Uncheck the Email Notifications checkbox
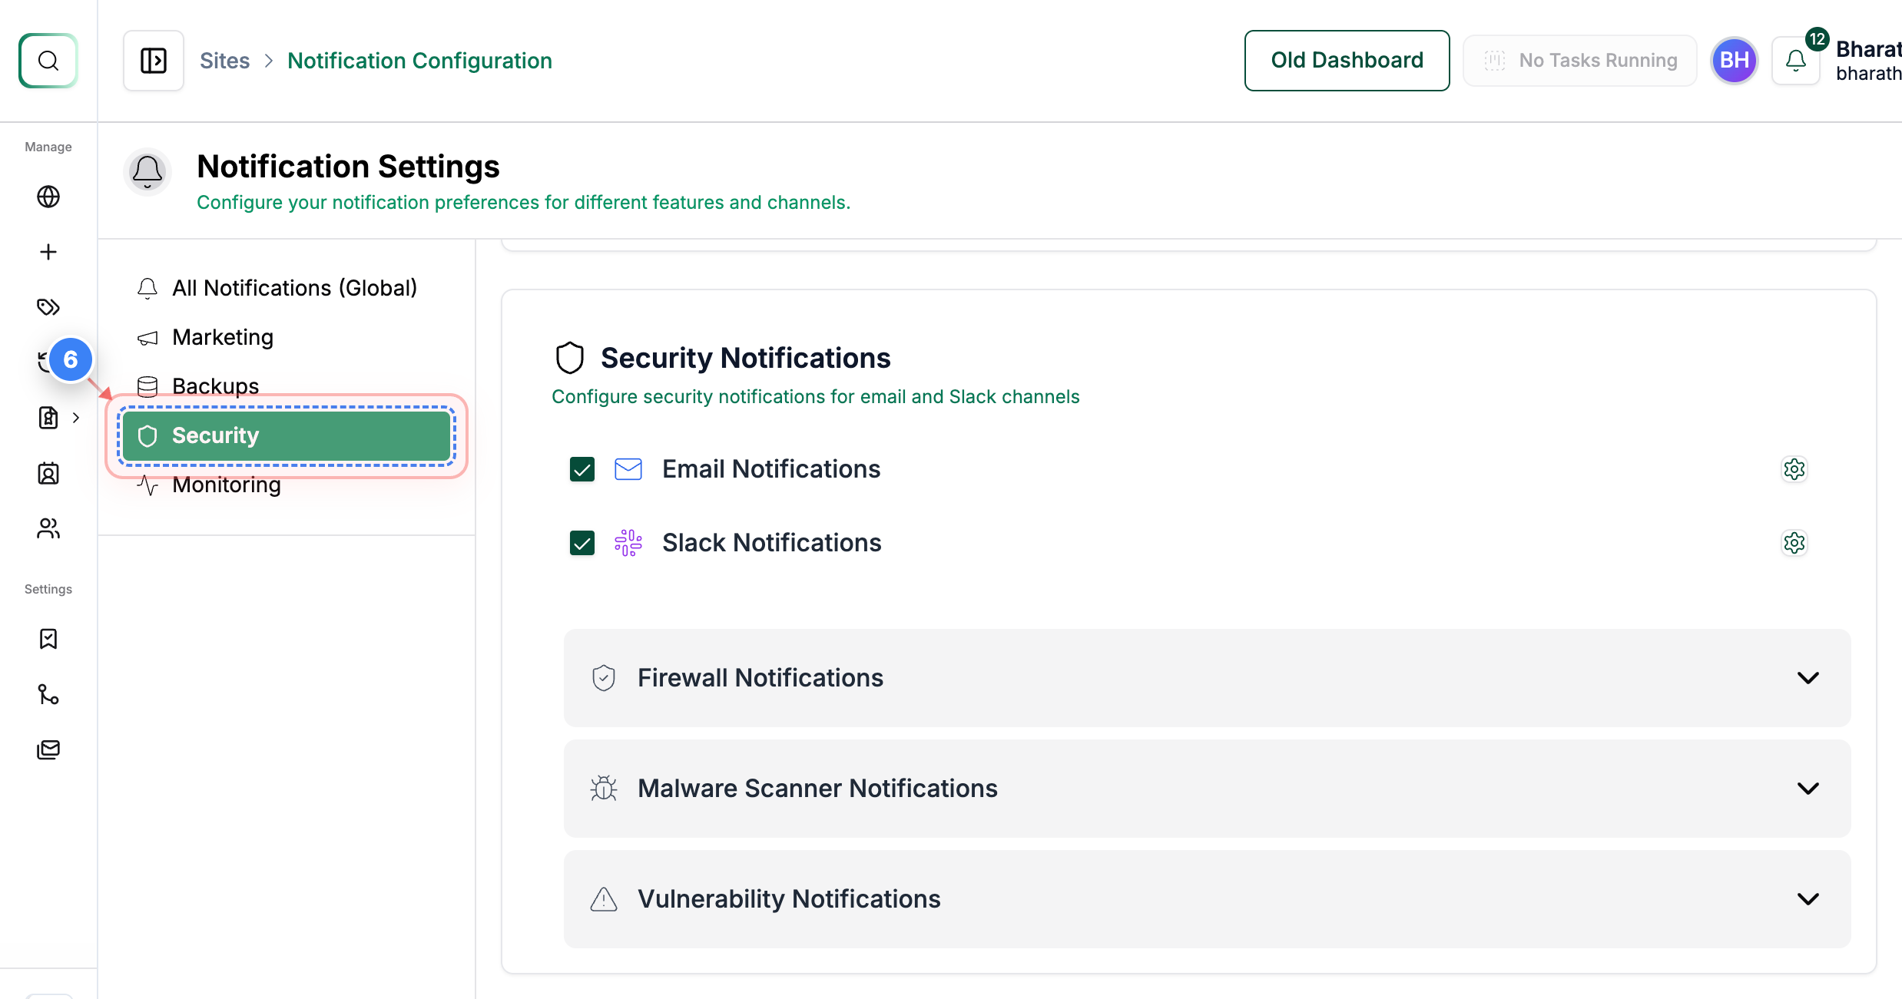 coord(582,469)
